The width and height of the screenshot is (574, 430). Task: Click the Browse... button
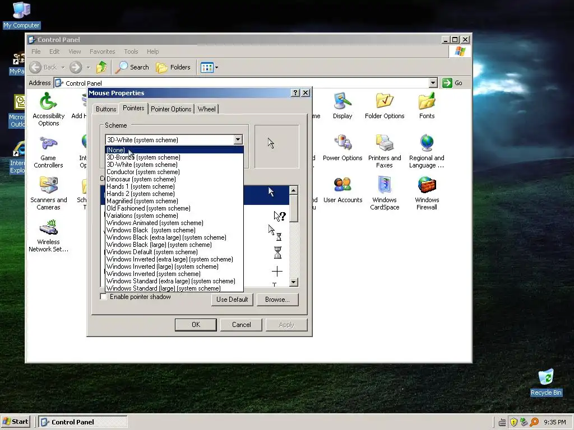tap(277, 300)
